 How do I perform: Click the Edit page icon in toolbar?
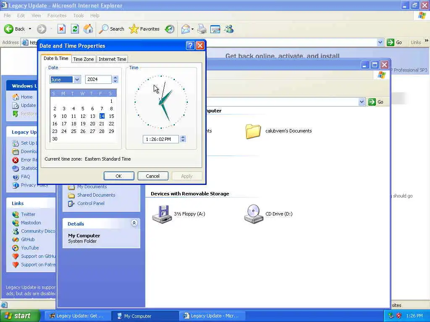tap(215, 29)
